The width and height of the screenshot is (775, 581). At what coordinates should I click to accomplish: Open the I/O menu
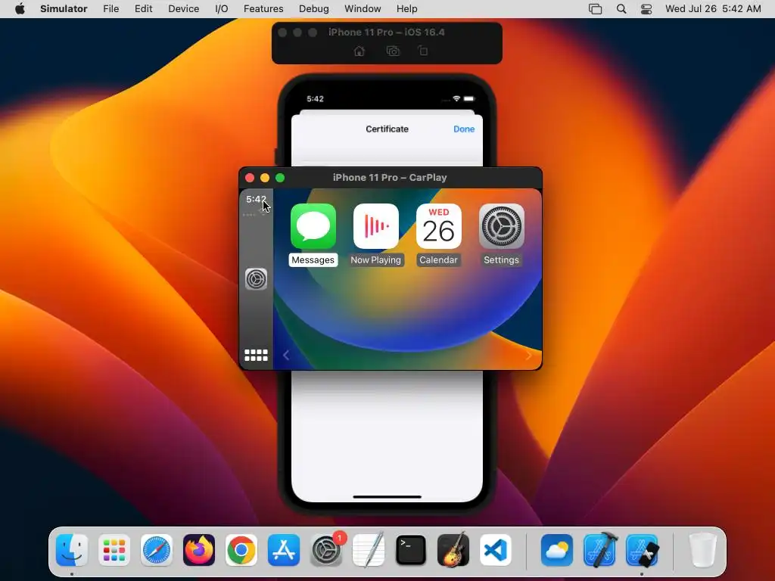pyautogui.click(x=222, y=9)
